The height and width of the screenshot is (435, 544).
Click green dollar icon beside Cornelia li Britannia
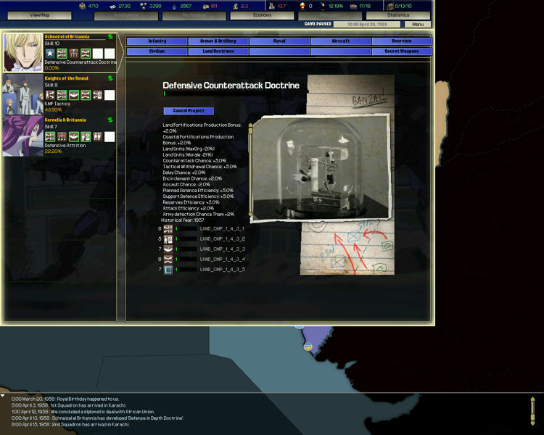click(110, 120)
